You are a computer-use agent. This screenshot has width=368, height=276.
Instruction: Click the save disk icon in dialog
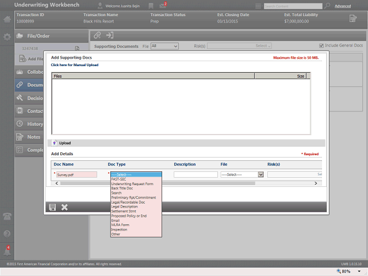pos(52,207)
